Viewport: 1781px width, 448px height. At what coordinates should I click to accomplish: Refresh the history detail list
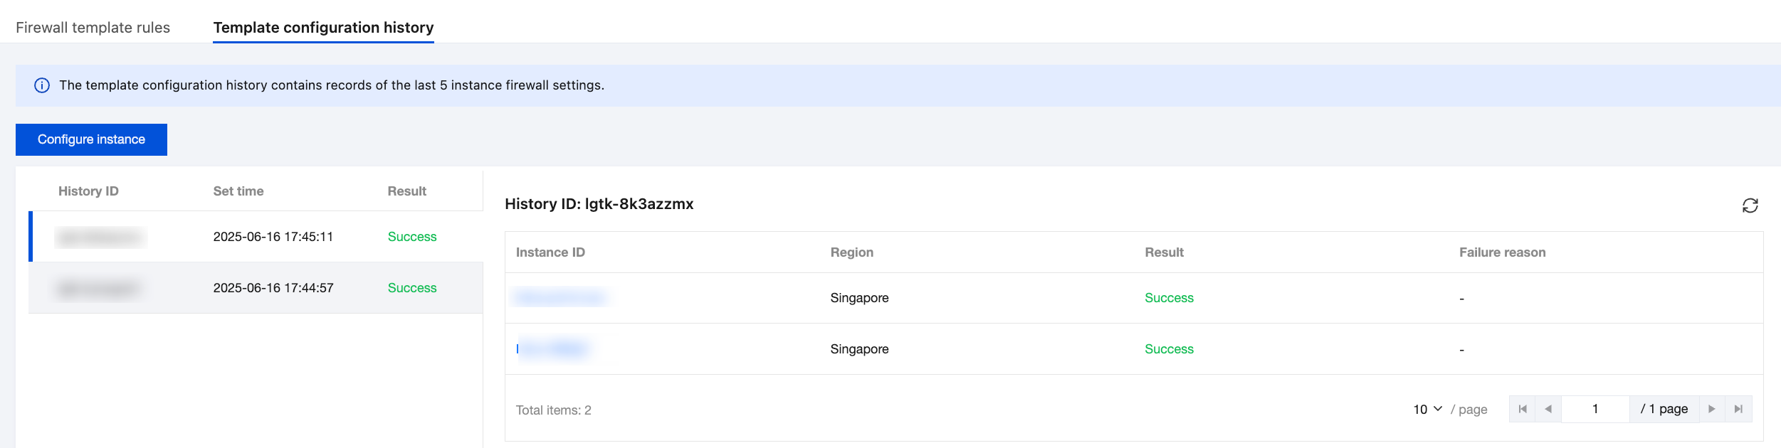pyautogui.click(x=1750, y=206)
